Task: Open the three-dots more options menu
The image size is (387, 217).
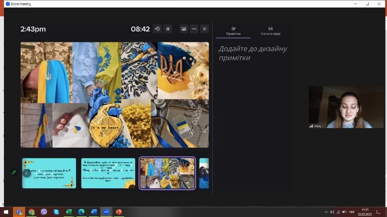Action: [194, 29]
